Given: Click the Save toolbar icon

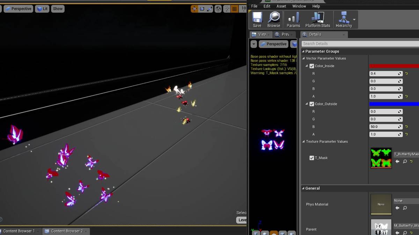Looking at the screenshot, I should point(257,19).
